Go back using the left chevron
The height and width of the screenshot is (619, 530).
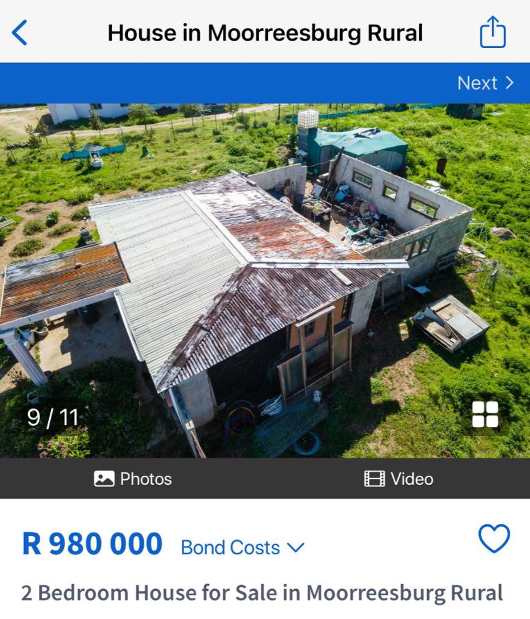pos(19,33)
